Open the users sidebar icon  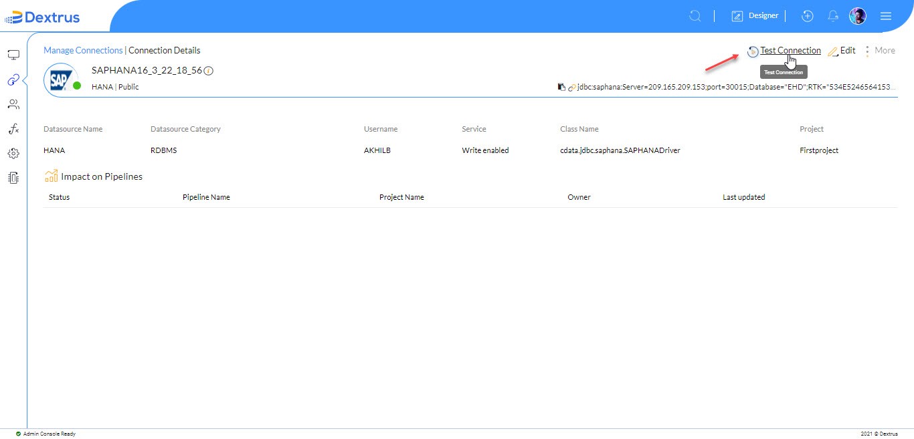coord(13,104)
